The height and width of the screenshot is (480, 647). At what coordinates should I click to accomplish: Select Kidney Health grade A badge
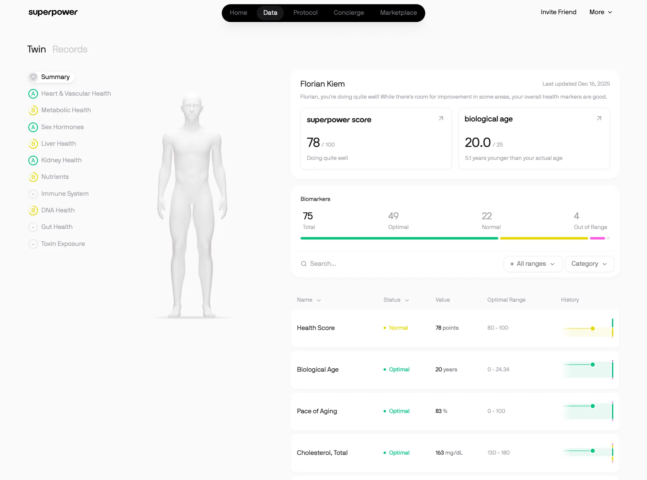click(33, 160)
